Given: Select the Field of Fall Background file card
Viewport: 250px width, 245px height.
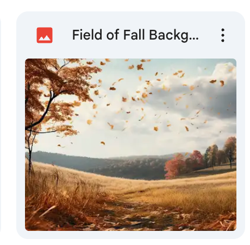Looking at the screenshot, I should (x=130, y=125).
